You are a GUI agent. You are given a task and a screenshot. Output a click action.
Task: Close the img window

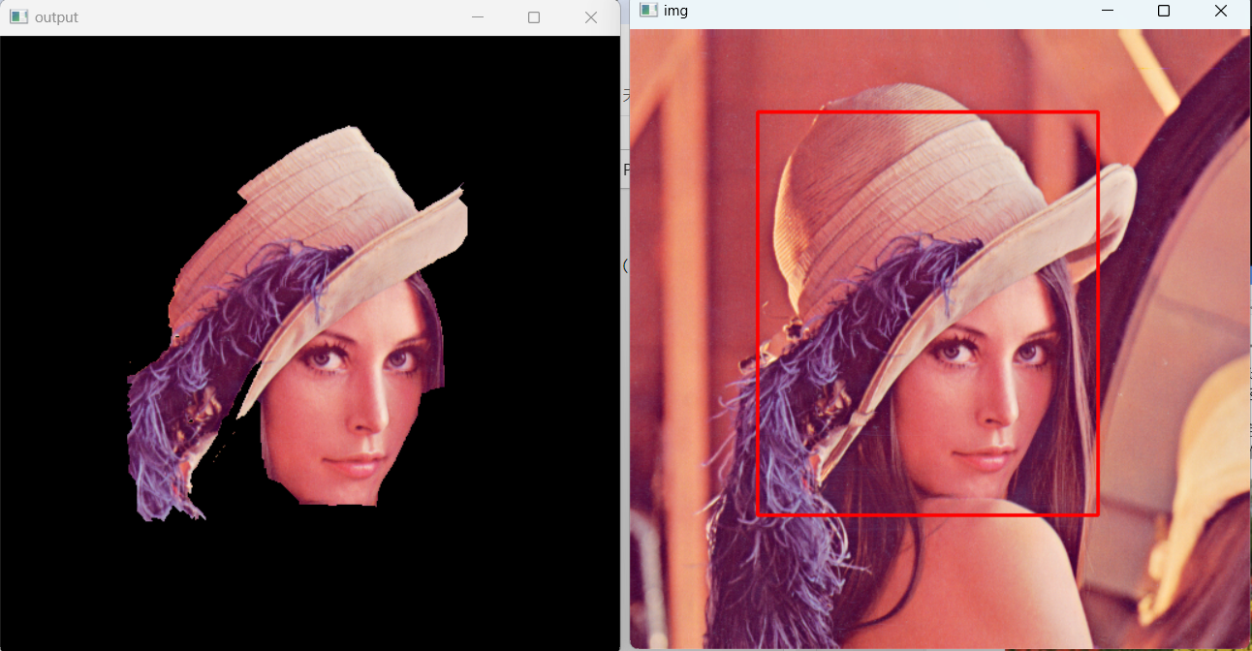point(1221,11)
